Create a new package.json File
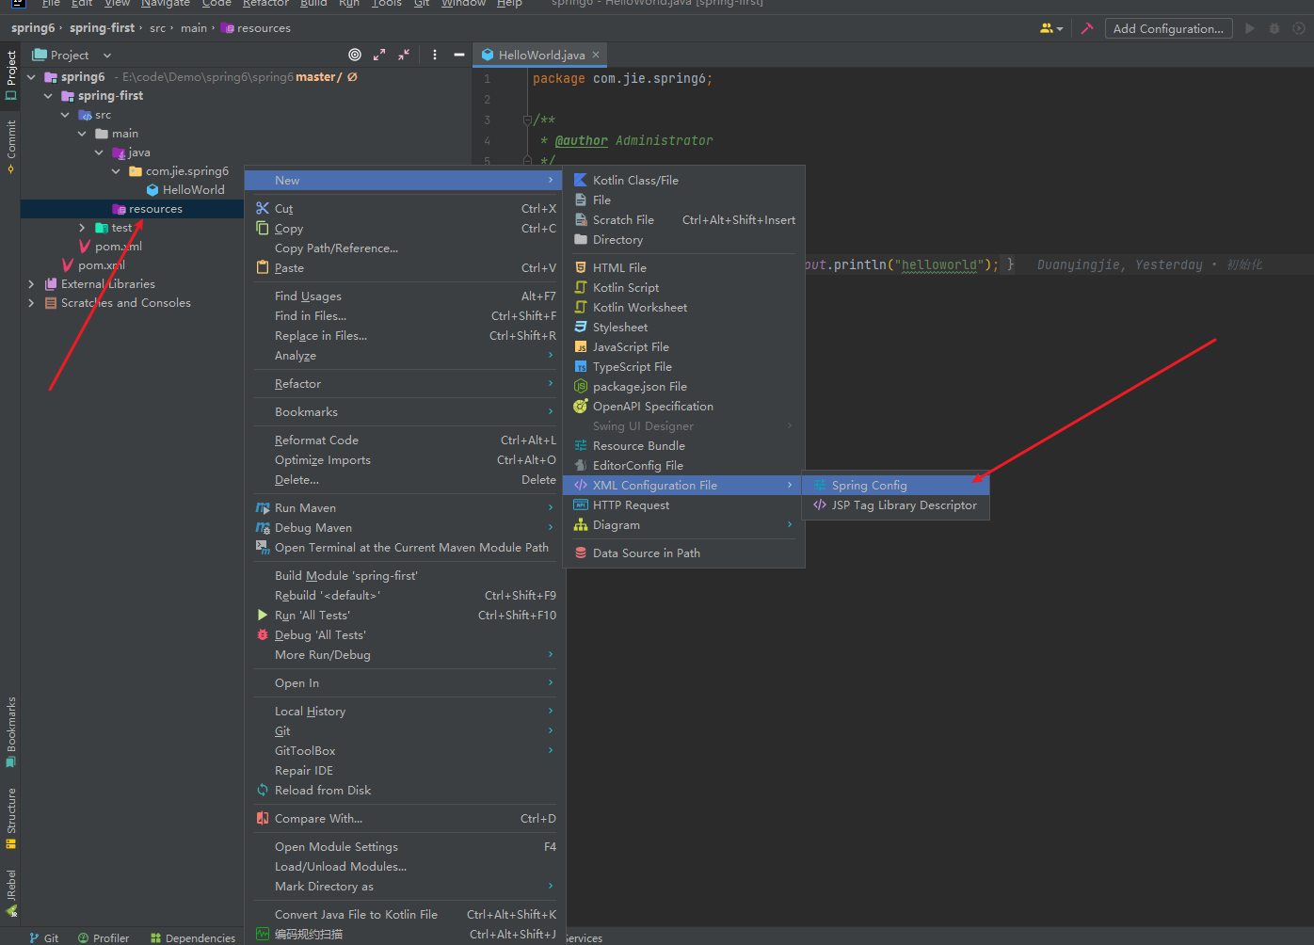The height and width of the screenshot is (945, 1314). click(x=683, y=386)
